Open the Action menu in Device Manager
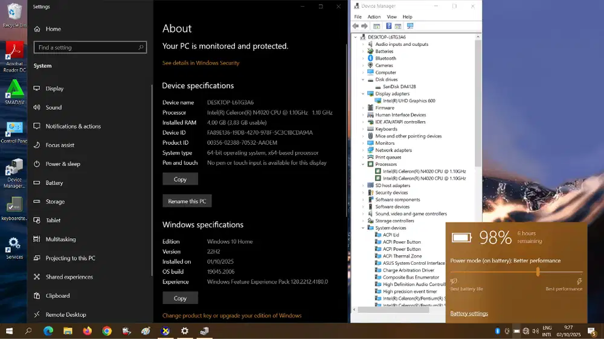The height and width of the screenshot is (339, 604). click(374, 17)
